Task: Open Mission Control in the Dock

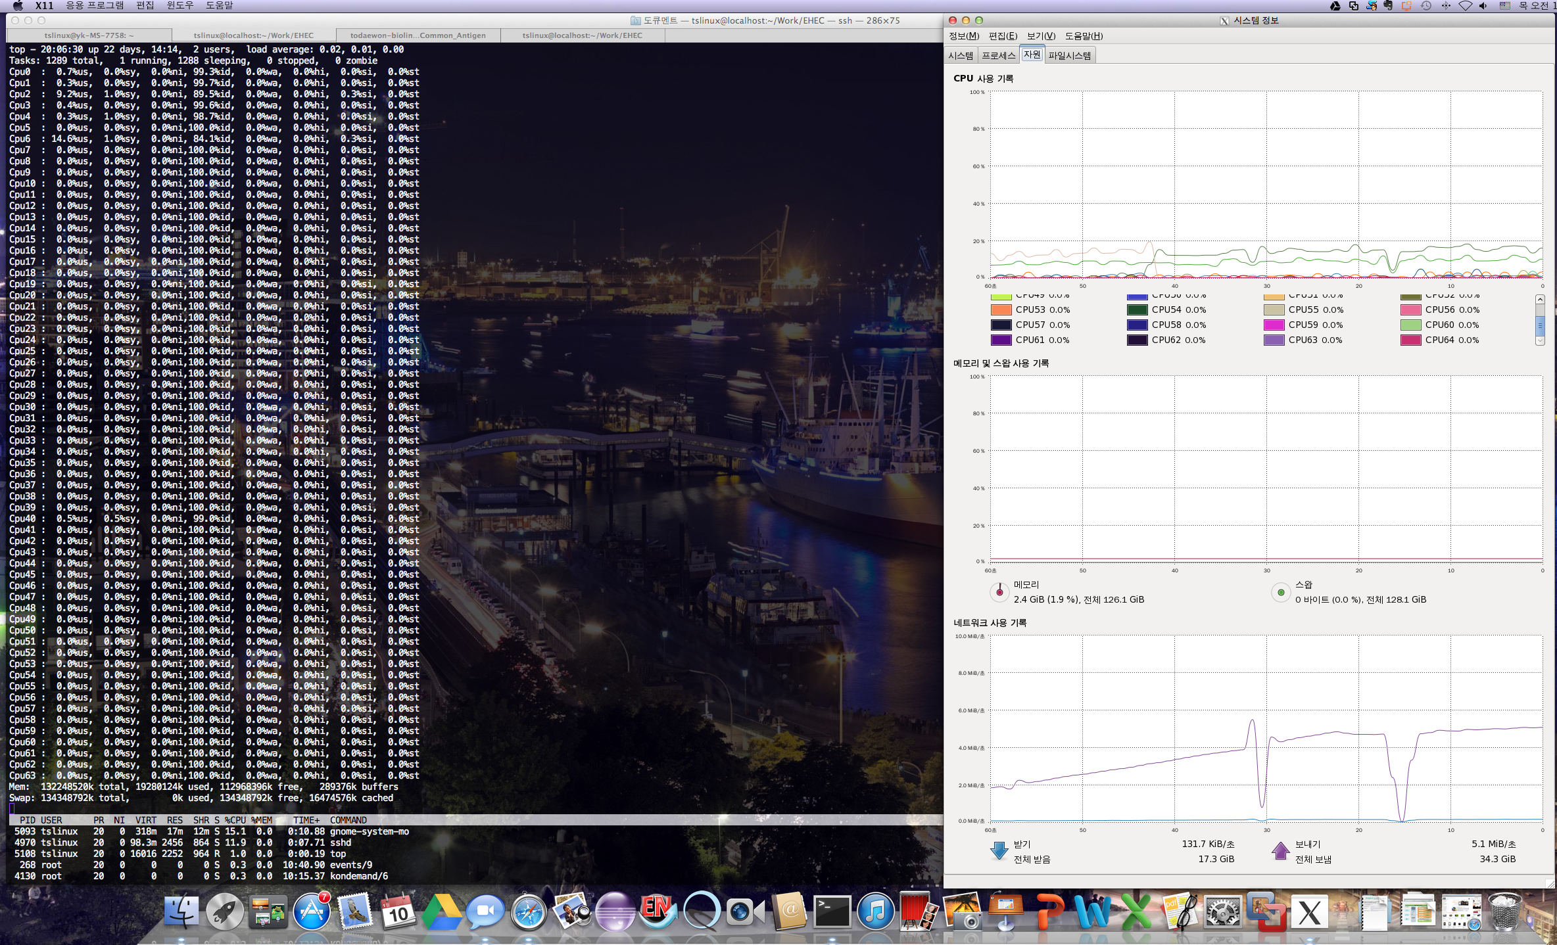Action: click(268, 911)
